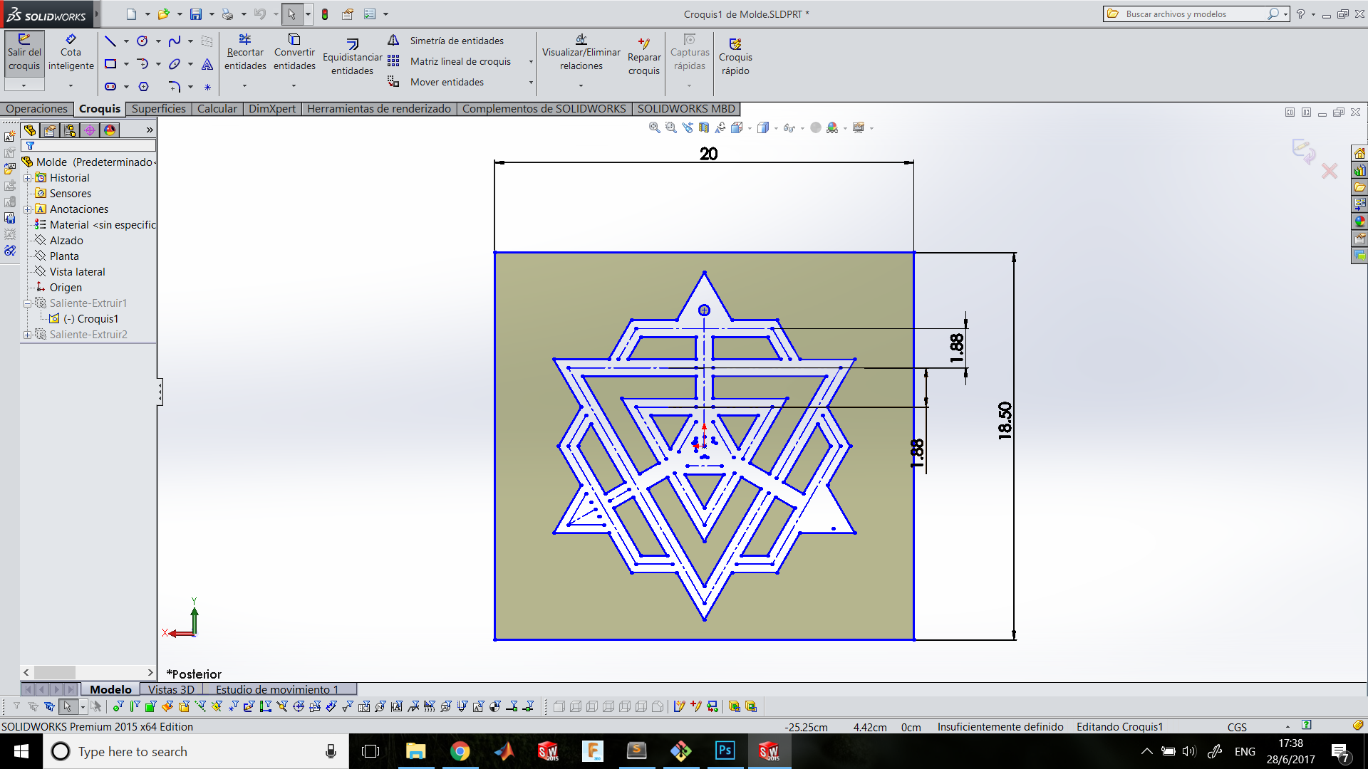Open Estudio de movimiento 1 tab
The height and width of the screenshot is (769, 1368).
[x=277, y=689]
